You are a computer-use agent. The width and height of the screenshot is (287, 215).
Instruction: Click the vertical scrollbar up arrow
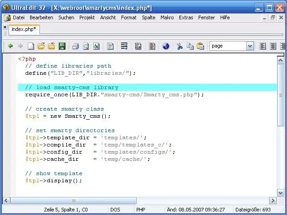(281, 60)
